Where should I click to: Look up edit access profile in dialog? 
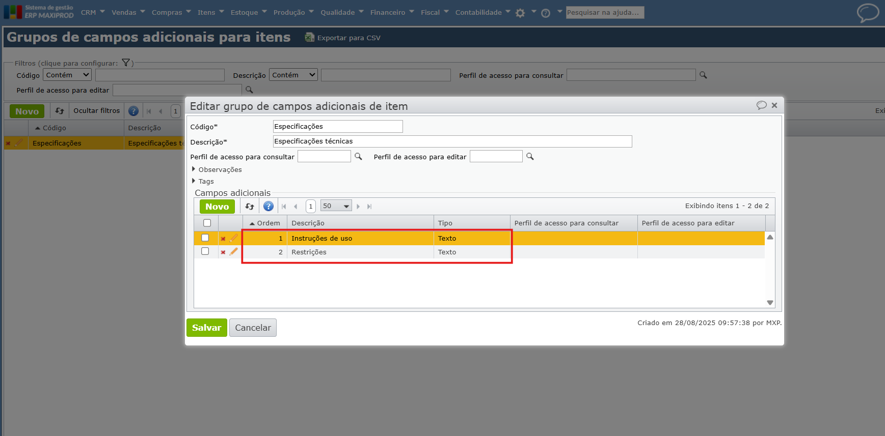530,156
